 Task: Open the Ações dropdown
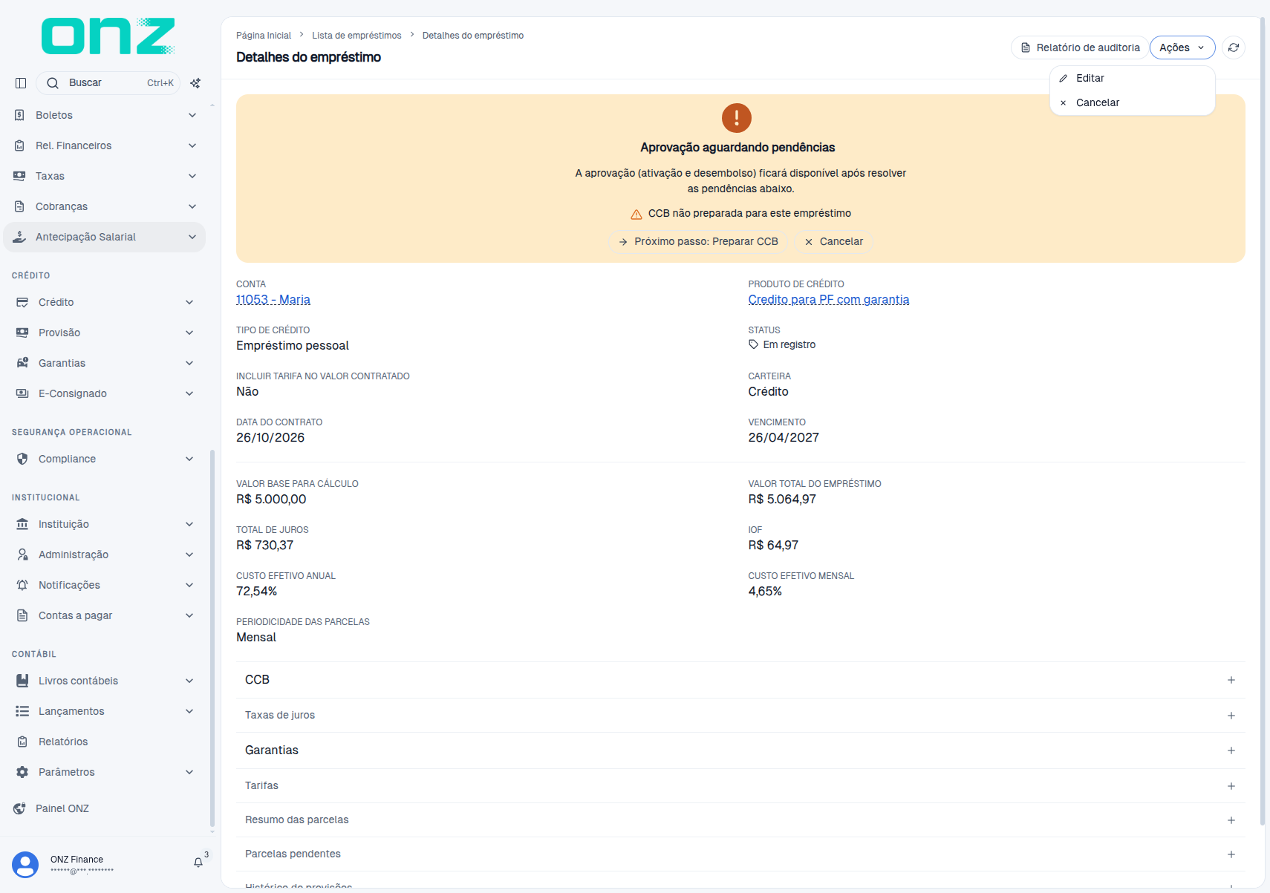1182,48
